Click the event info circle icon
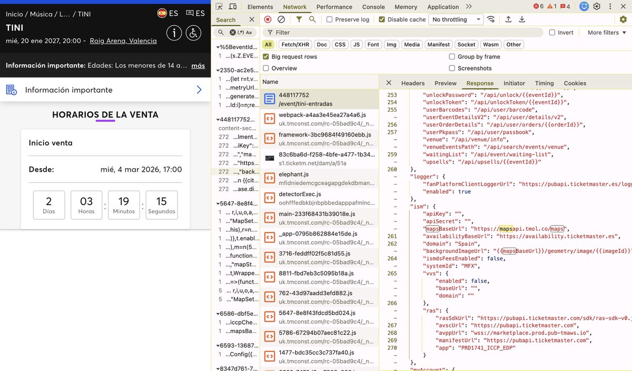Viewport: 632px width, 371px height. [174, 33]
